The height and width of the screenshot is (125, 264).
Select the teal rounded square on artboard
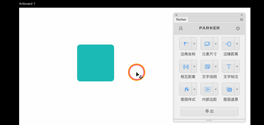point(96,63)
